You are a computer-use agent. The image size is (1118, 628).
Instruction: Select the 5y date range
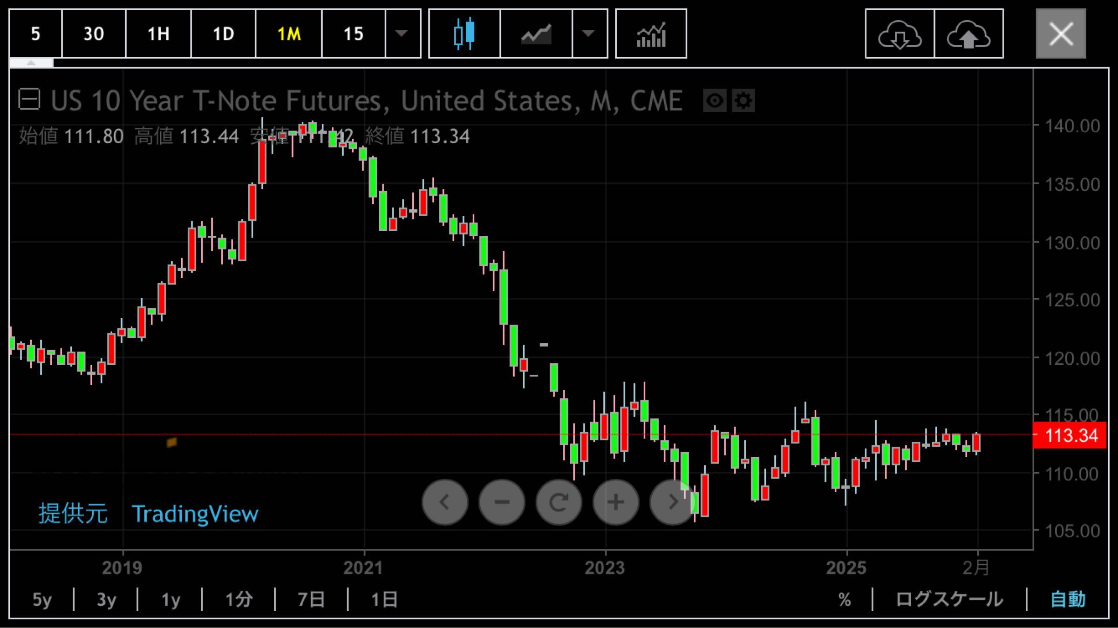coord(42,599)
